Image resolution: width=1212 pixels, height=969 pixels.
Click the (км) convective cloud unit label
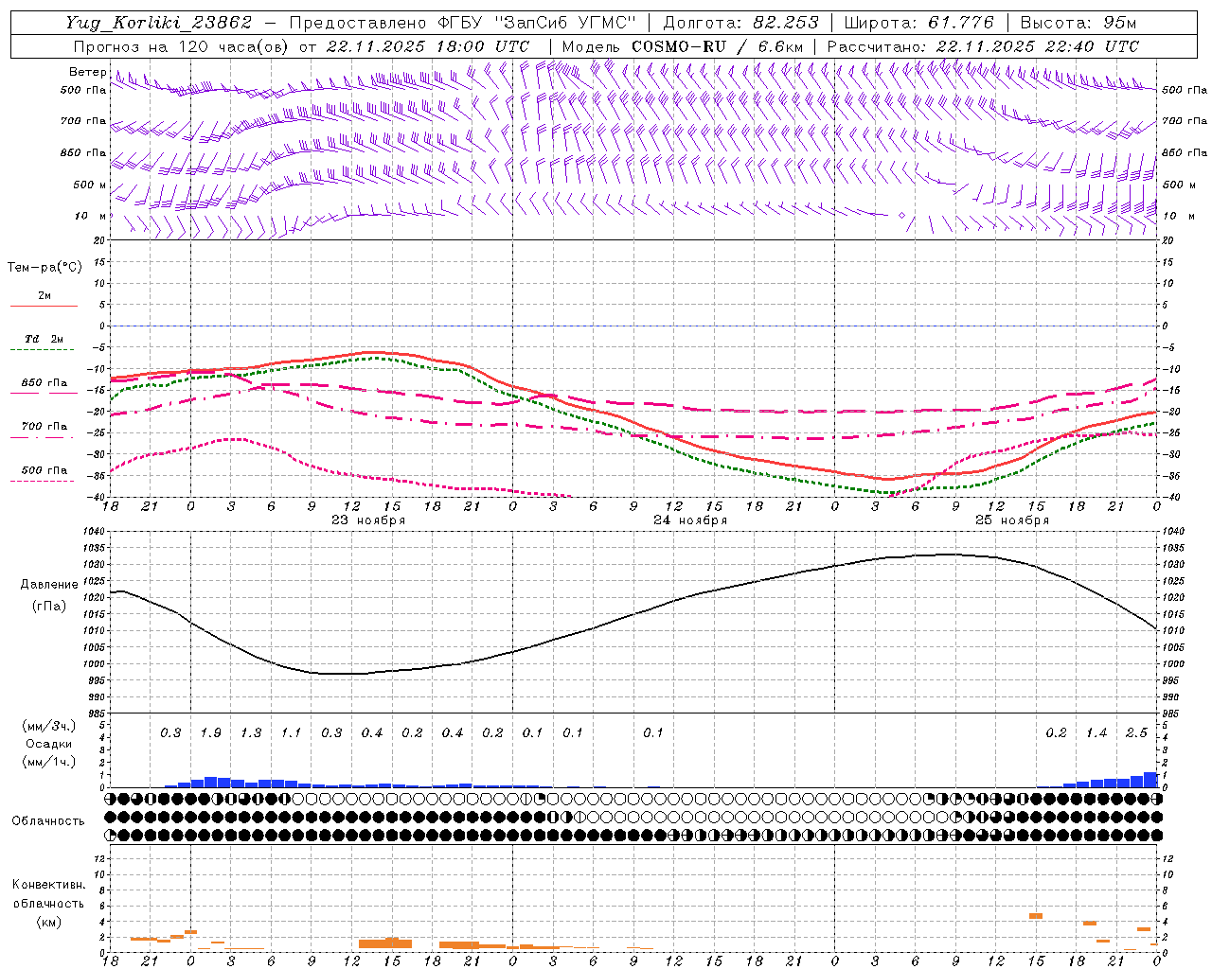[48, 922]
